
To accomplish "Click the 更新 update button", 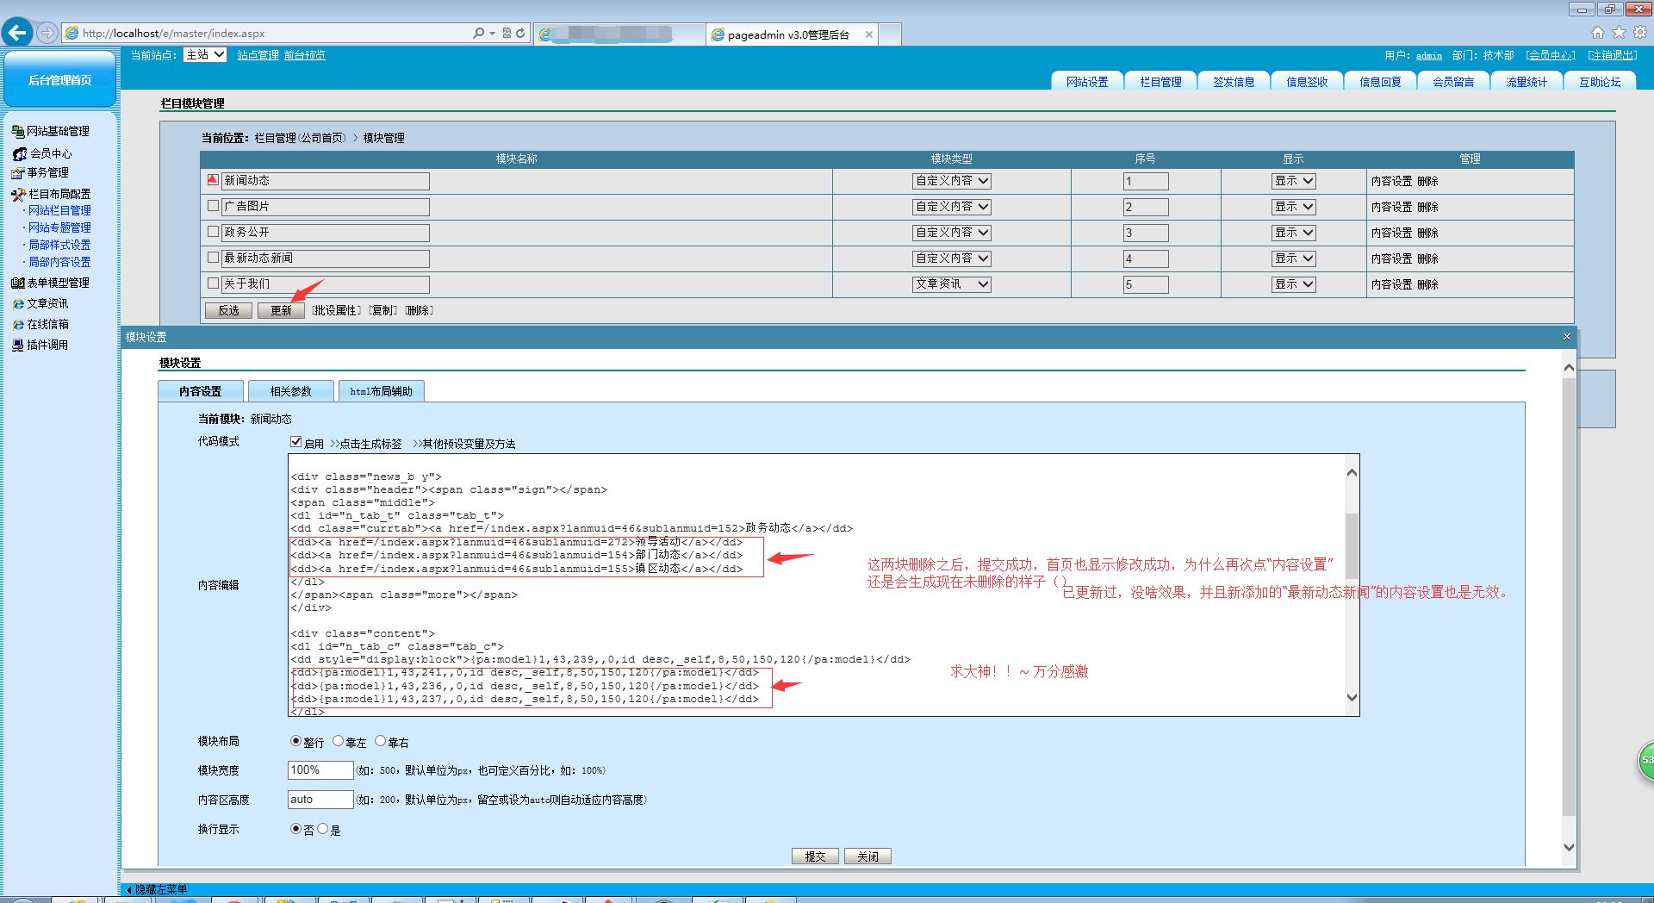I will [281, 310].
